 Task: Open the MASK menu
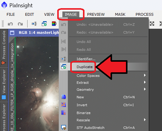[x=120, y=14]
